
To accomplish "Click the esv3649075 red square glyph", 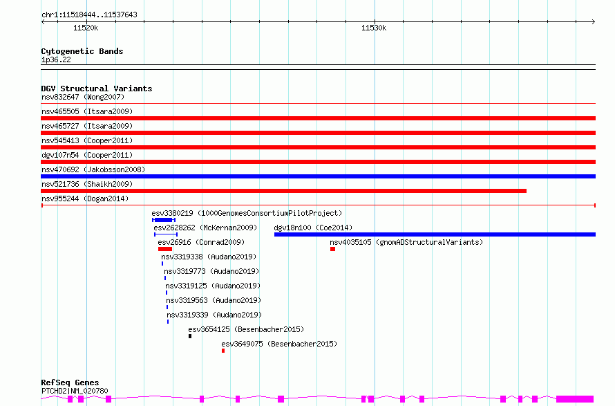I will click(223, 351).
